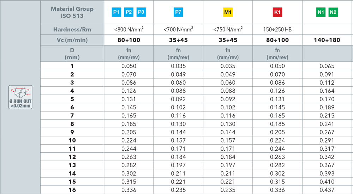Click the yellow M1 material badge

click(x=228, y=13)
